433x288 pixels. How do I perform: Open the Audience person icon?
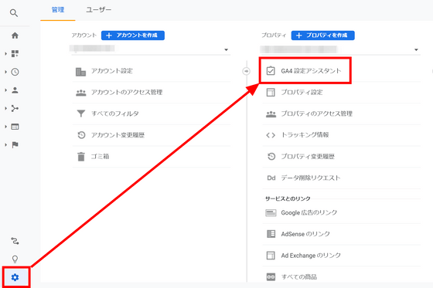point(15,90)
